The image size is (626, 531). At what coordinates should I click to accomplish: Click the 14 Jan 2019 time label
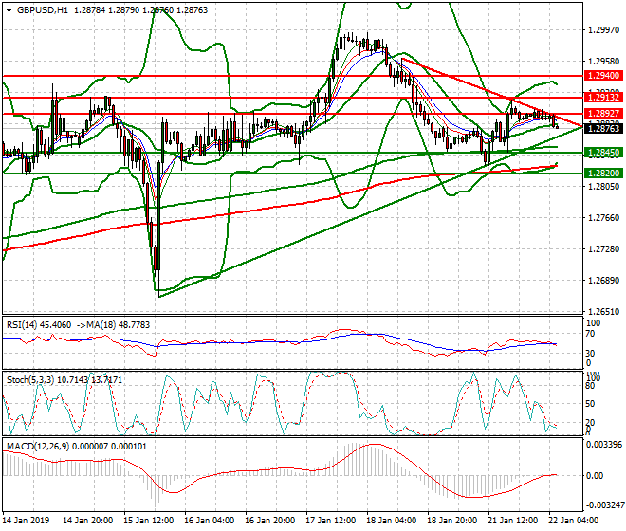click(x=27, y=521)
